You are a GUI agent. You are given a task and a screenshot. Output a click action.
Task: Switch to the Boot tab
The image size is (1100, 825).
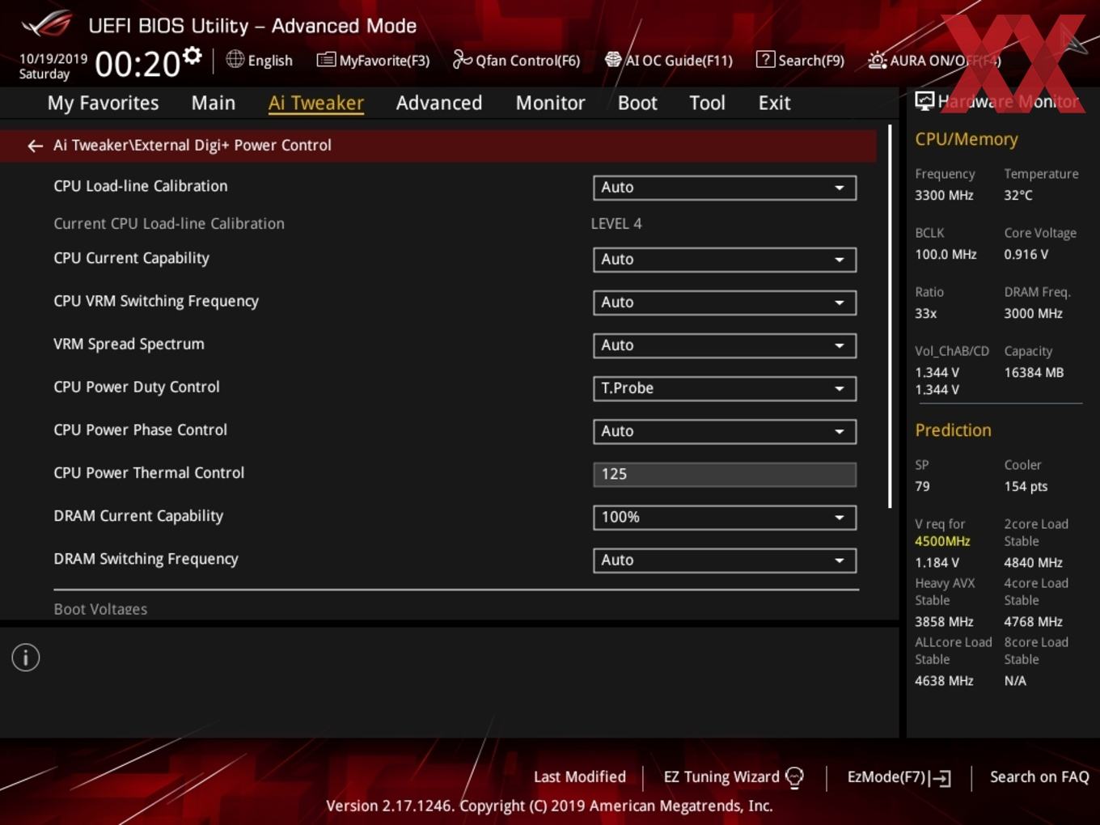click(637, 103)
